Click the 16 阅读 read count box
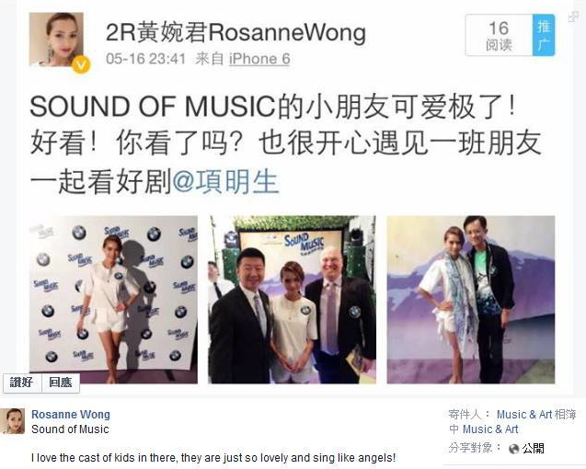Image resolution: width=586 pixels, height=469 pixels. [499, 36]
